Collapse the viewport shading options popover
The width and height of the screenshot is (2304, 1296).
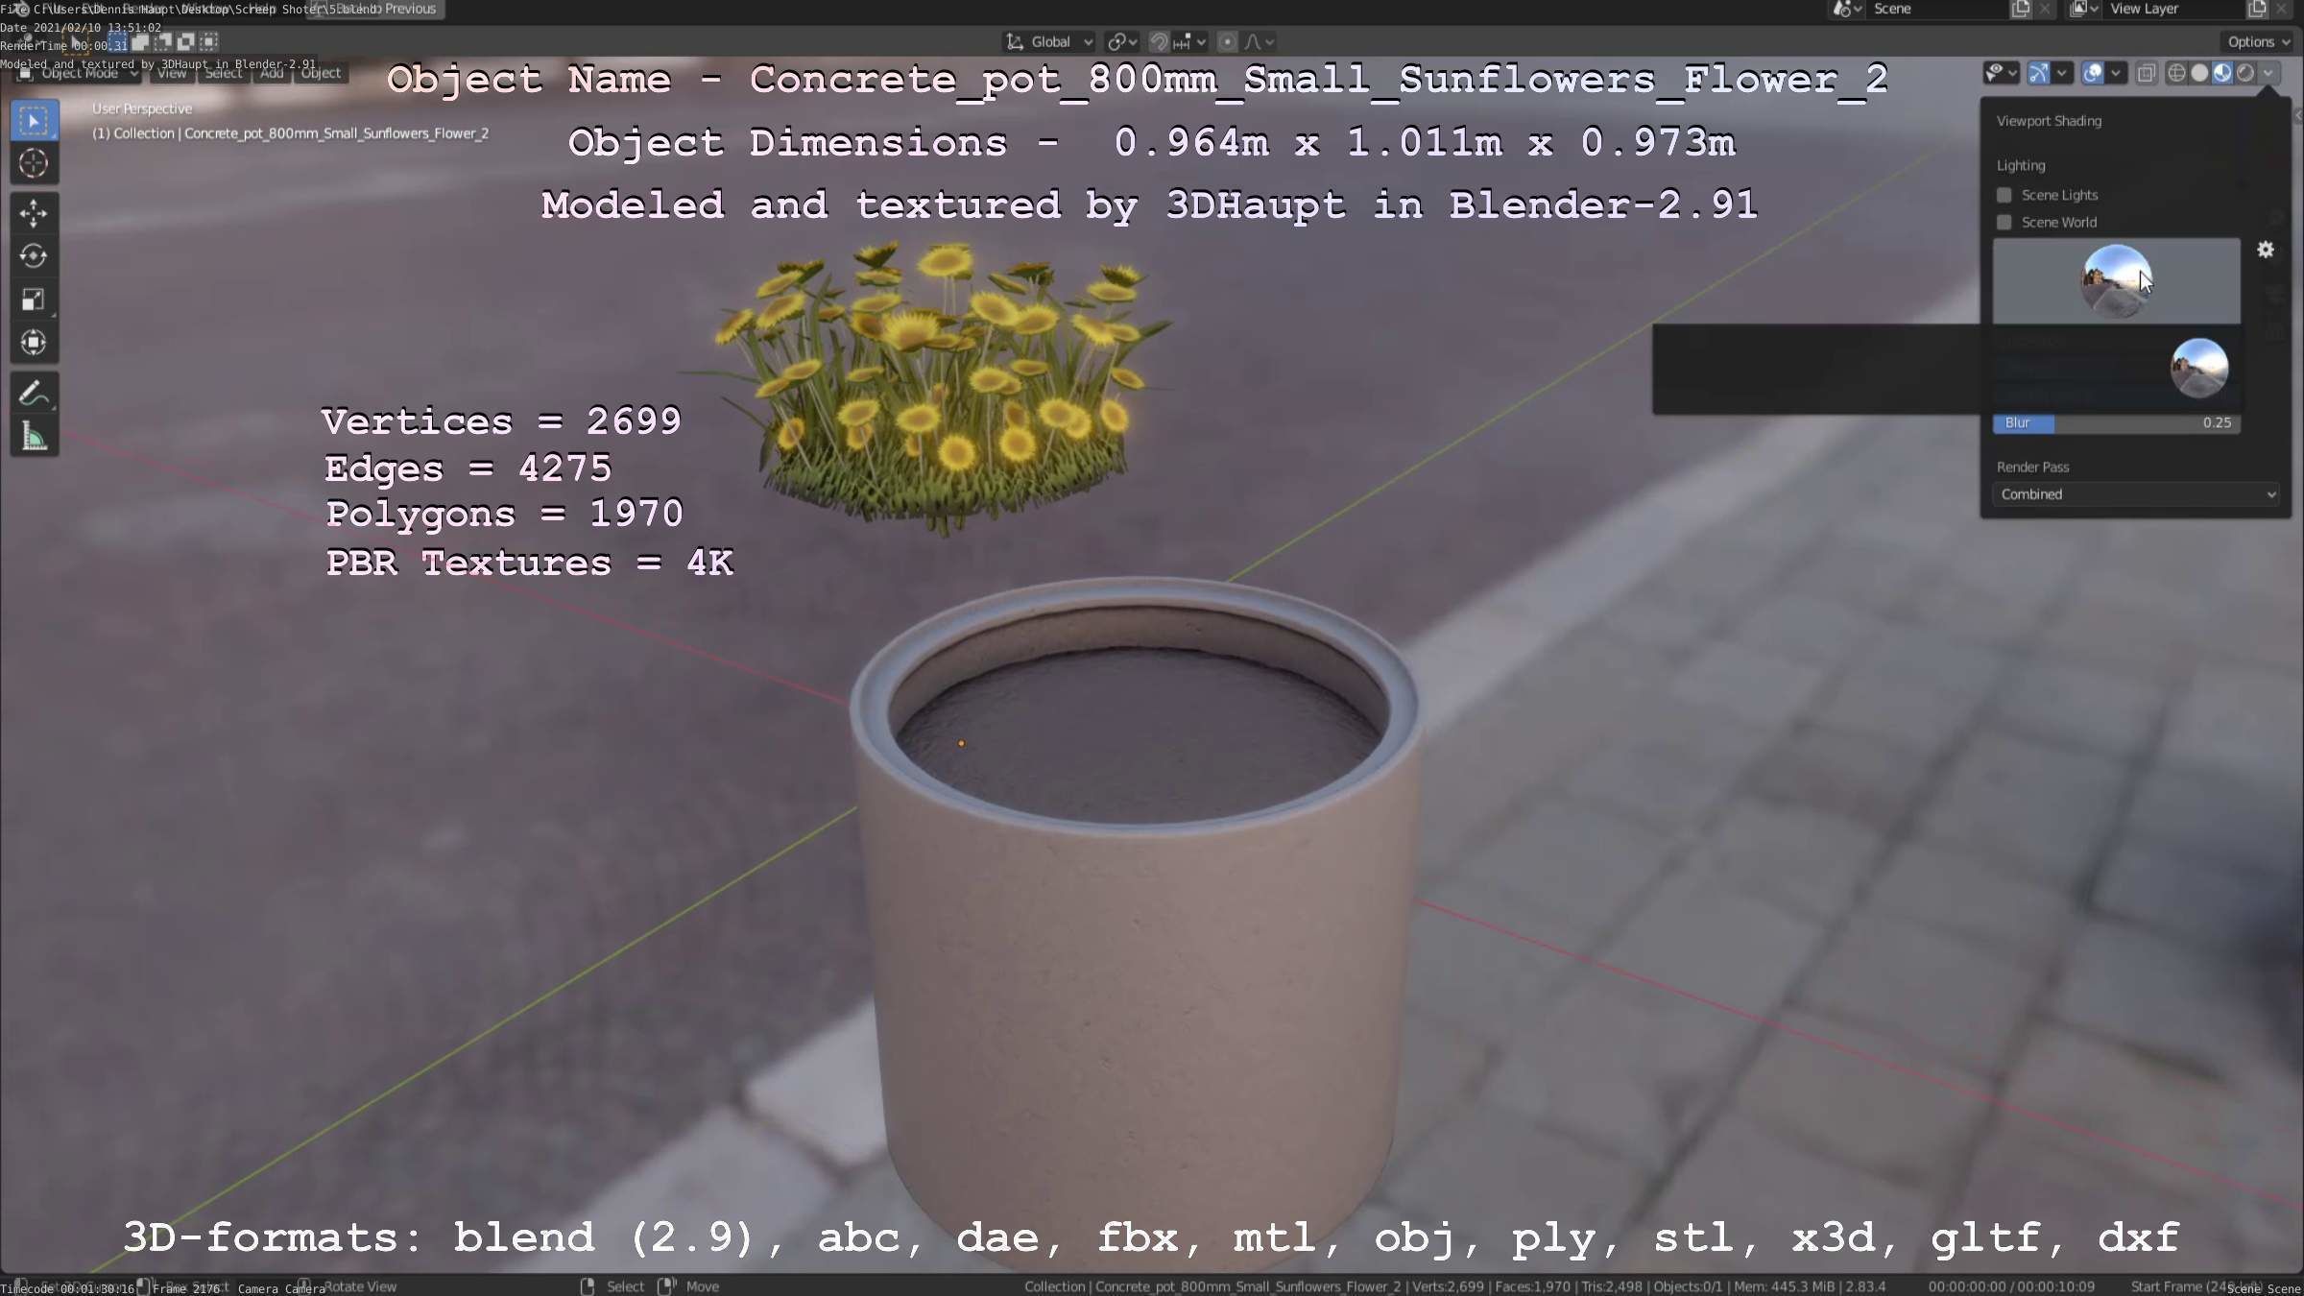coord(2268,73)
